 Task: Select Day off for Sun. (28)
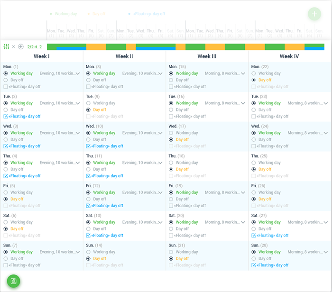coord(253,258)
